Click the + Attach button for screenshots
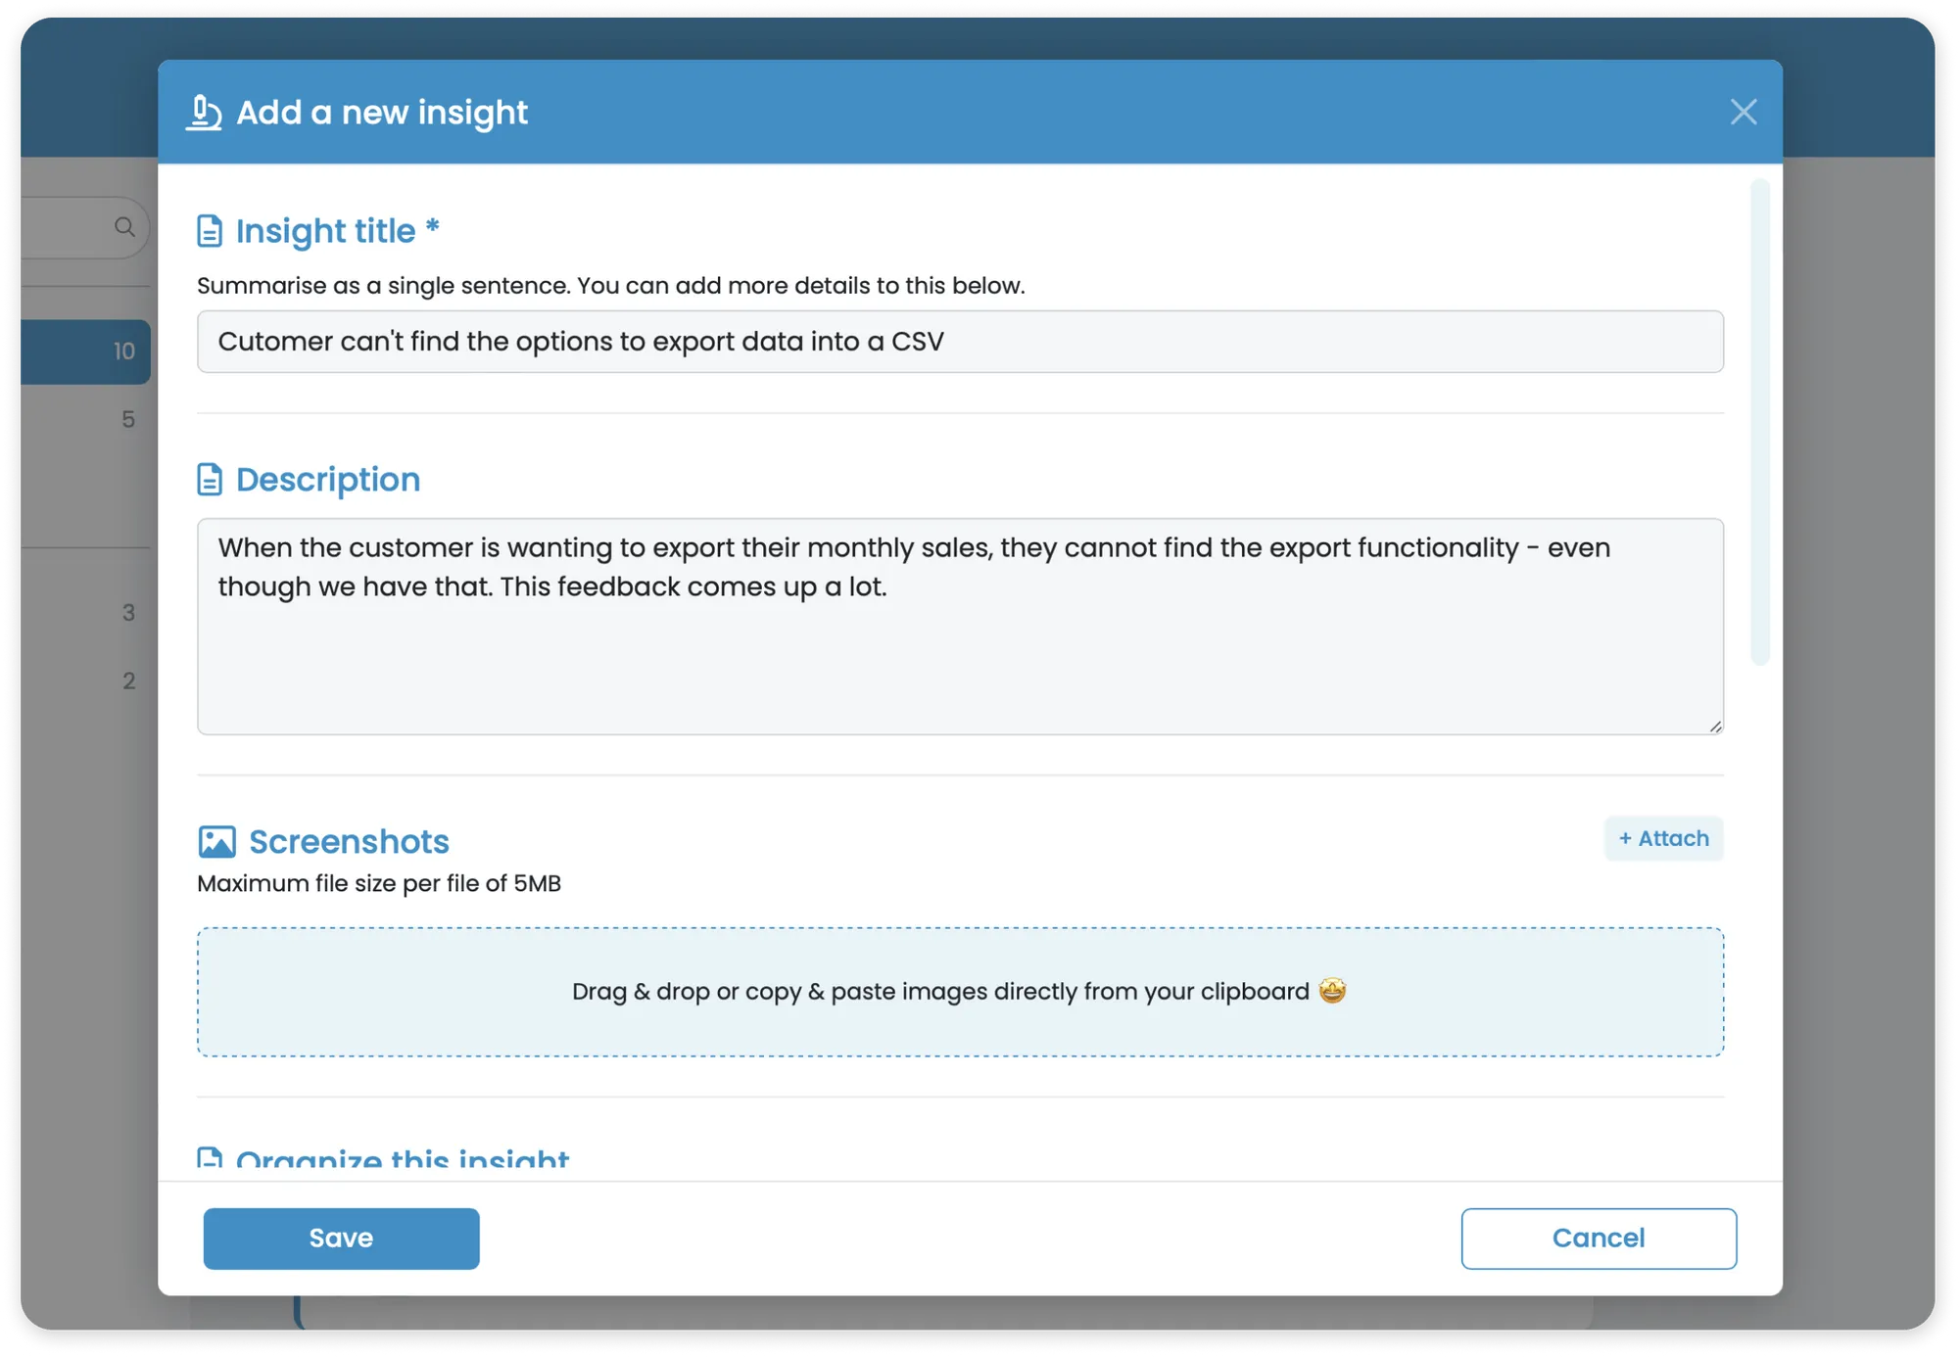Viewport: 1959px width, 1357px height. pos(1662,838)
